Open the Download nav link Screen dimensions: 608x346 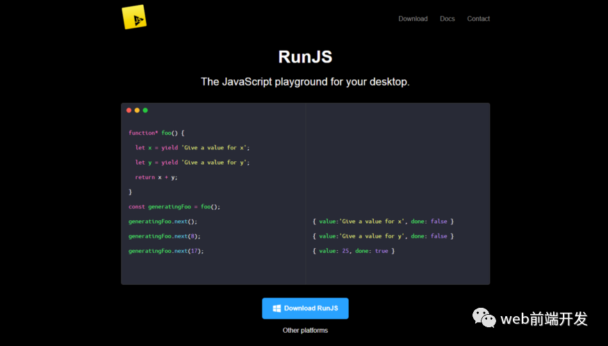tap(413, 19)
